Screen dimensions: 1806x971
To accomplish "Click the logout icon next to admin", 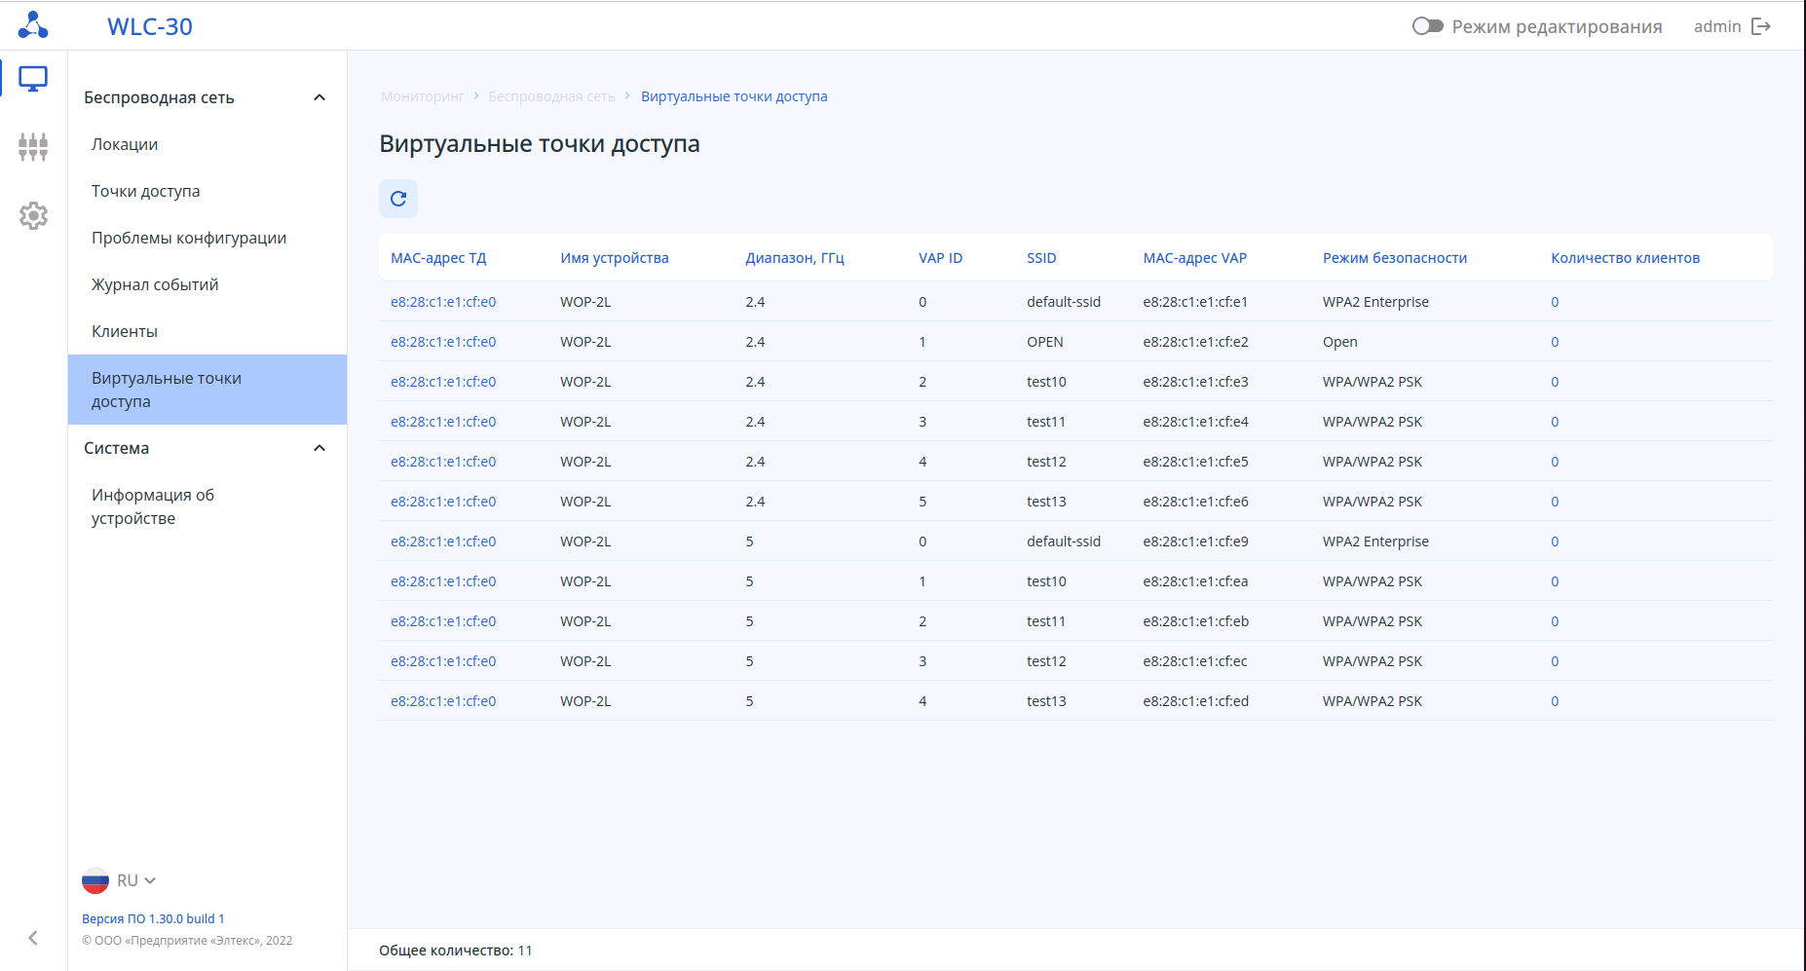I will coord(1761,26).
